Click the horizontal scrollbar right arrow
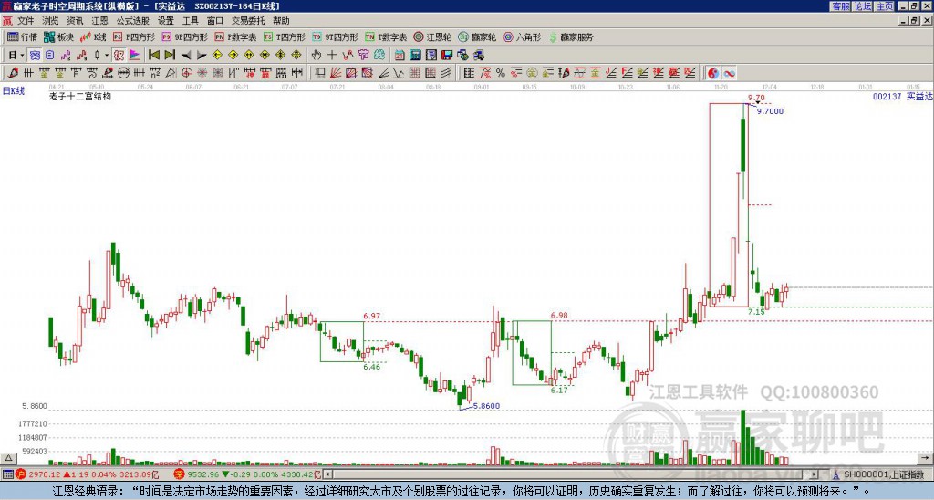The width and height of the screenshot is (934, 500). point(815,474)
